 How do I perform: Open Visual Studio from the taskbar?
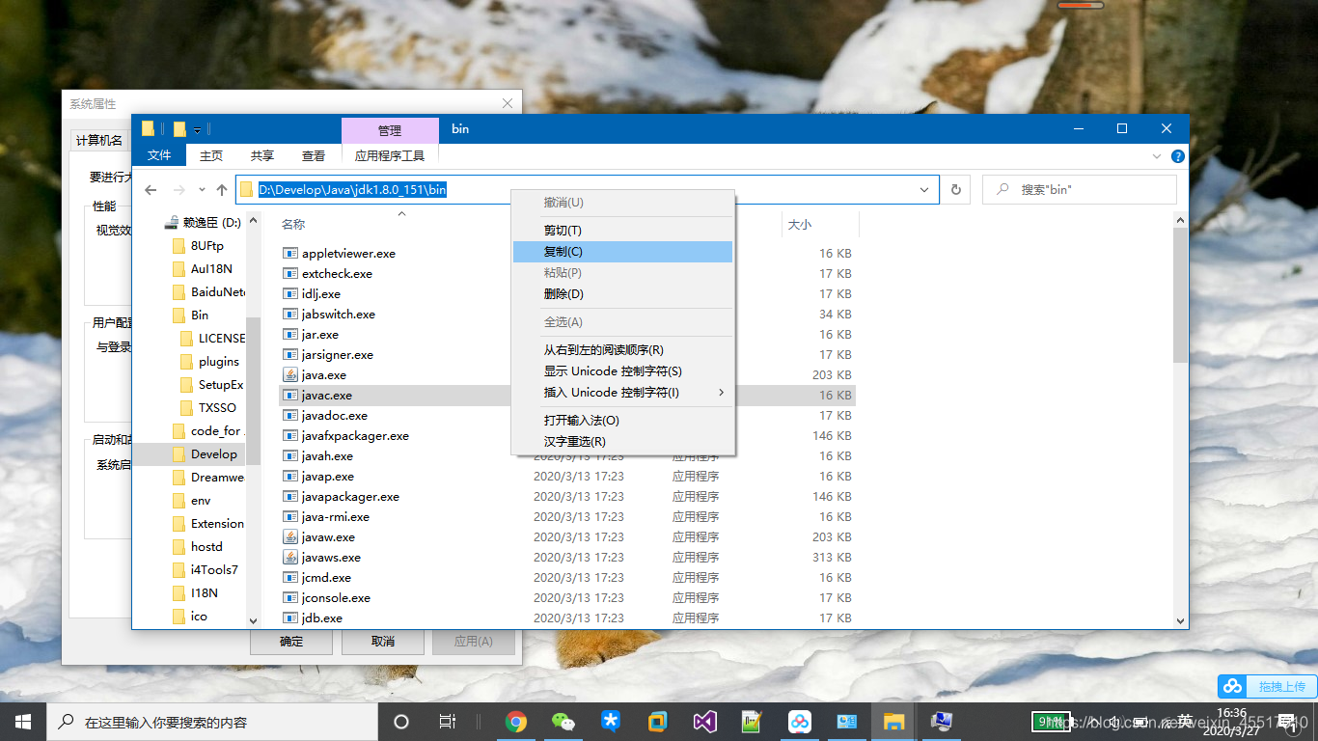click(x=704, y=722)
